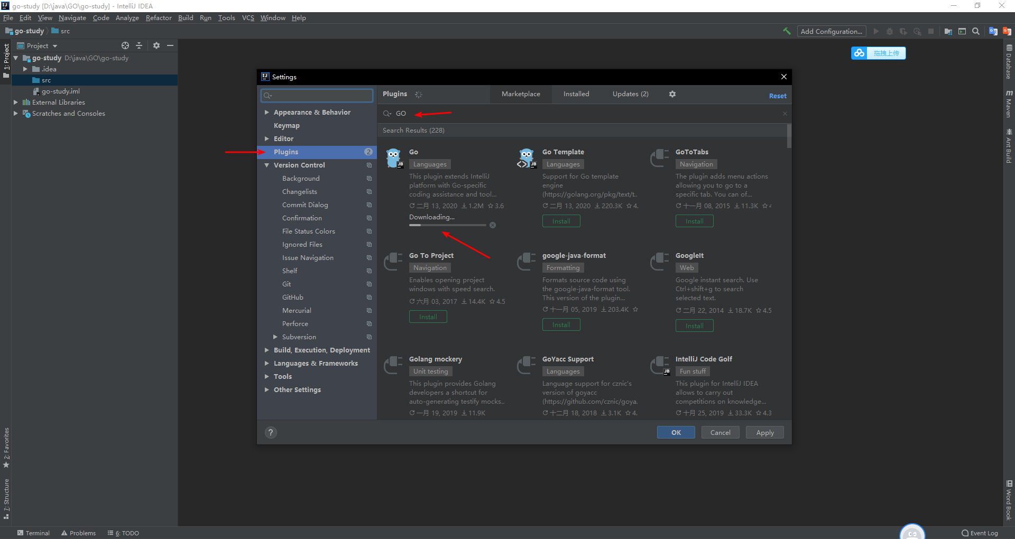Click the Build project hammer icon
Screen dimensions: 1015x539
pyautogui.click(x=787, y=31)
